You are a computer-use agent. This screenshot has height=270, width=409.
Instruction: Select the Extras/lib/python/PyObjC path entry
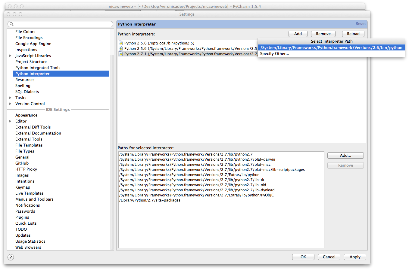(x=197, y=195)
